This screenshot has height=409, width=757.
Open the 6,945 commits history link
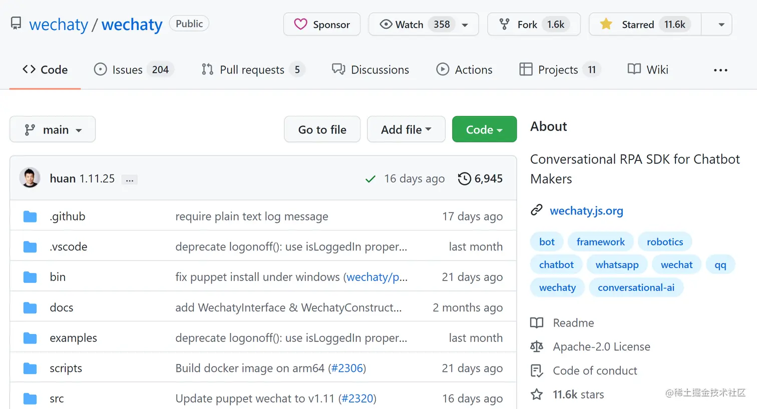pos(480,178)
